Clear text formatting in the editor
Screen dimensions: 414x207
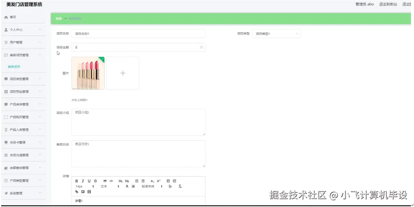coord(180,186)
